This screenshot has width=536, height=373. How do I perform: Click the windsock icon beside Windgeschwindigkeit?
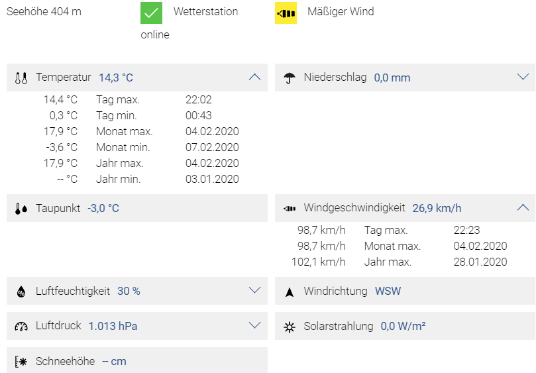[290, 209]
